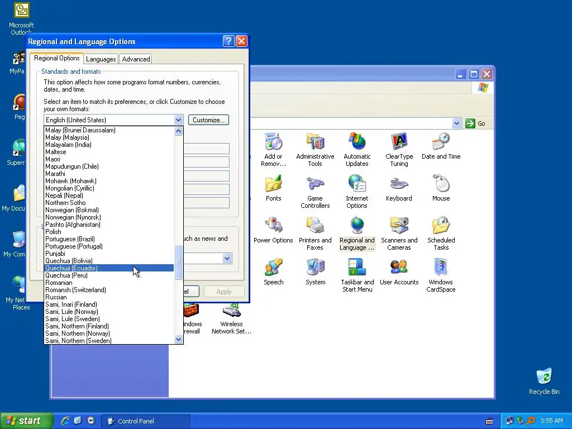Select the Regional Options tab
Image resolution: width=572 pixels, height=429 pixels.
[x=56, y=58]
